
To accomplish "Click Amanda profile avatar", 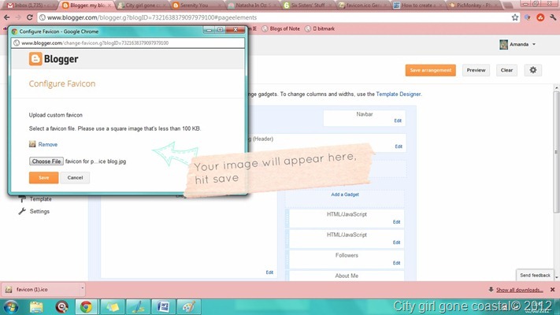I will (x=503, y=44).
